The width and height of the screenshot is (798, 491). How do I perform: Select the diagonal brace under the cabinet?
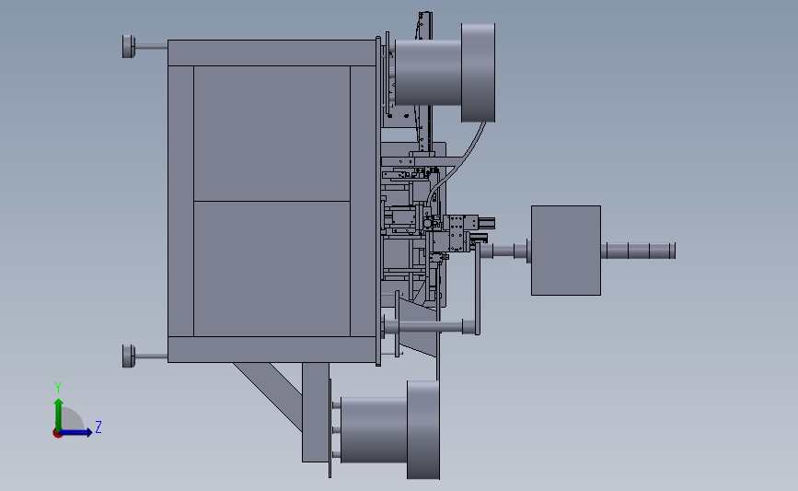267,396
